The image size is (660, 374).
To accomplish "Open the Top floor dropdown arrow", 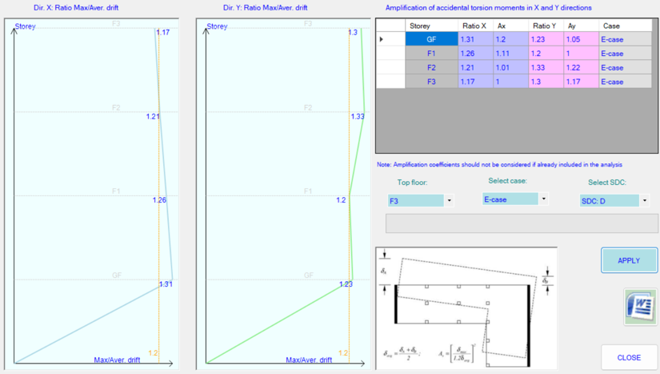I will (x=449, y=200).
